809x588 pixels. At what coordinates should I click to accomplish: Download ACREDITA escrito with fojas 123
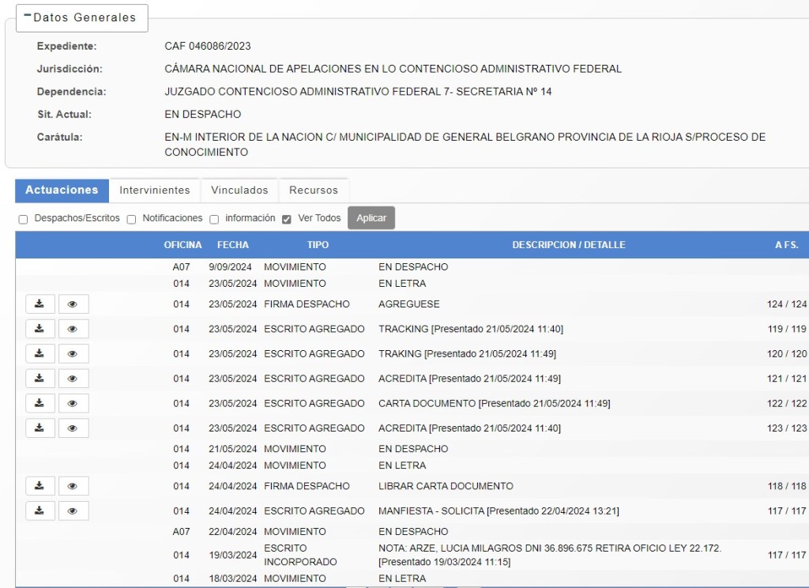click(40, 428)
